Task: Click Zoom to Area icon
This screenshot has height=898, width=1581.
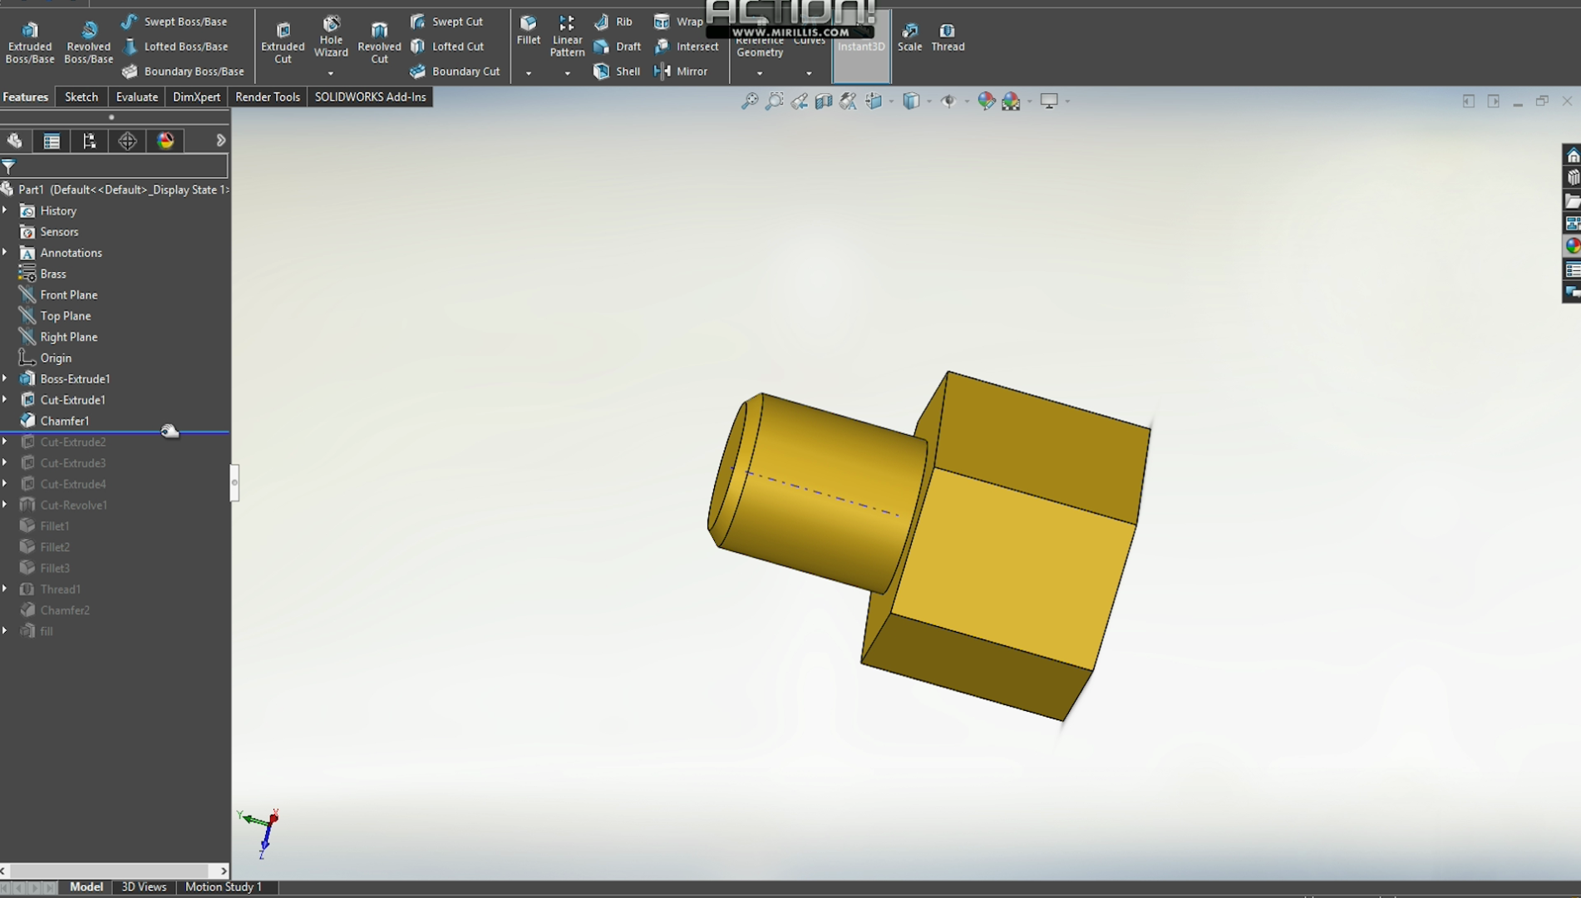Action: coord(774,101)
